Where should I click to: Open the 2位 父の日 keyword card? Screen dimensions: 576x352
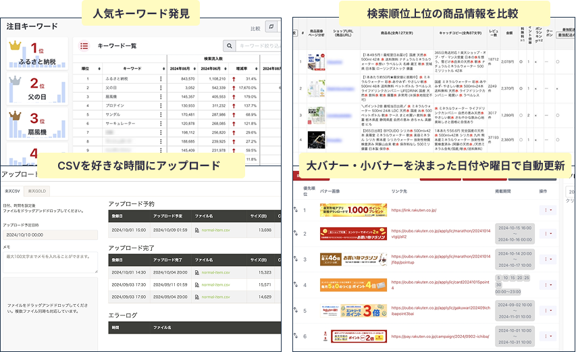coord(37,89)
